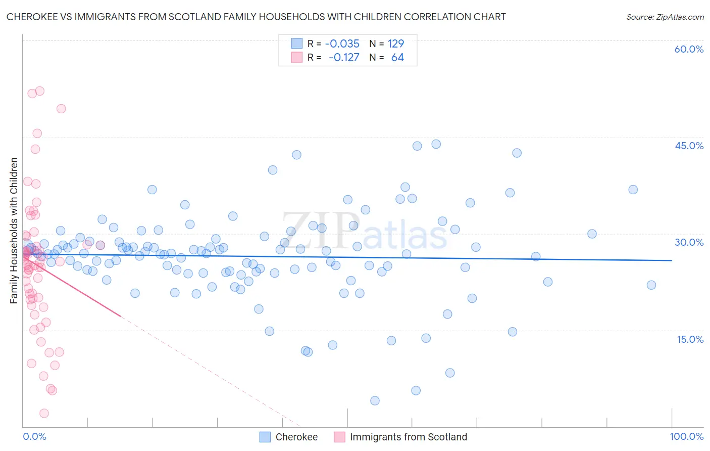Select the blue swatch beside R = -0.035
The image size is (710, 451).
coord(296,43)
